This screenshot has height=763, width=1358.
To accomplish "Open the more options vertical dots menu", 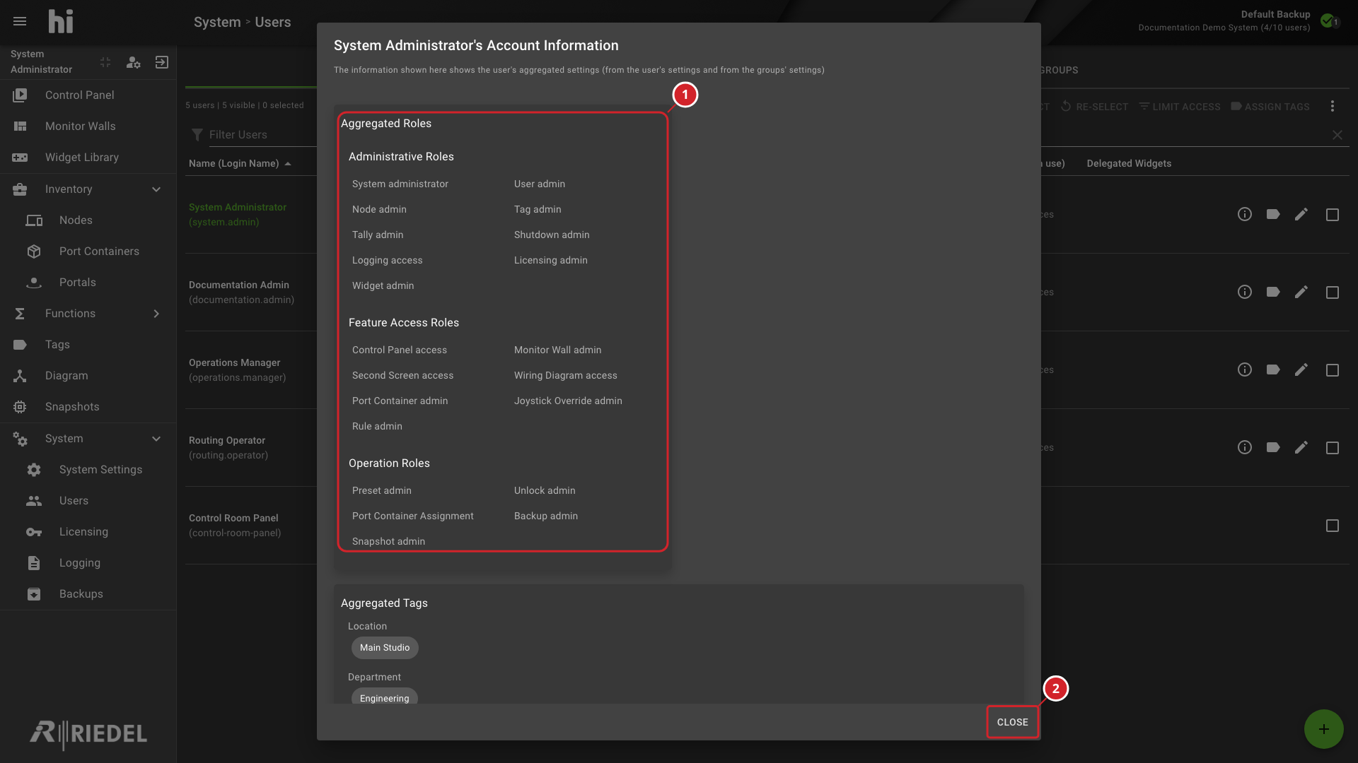I will 1333,106.
